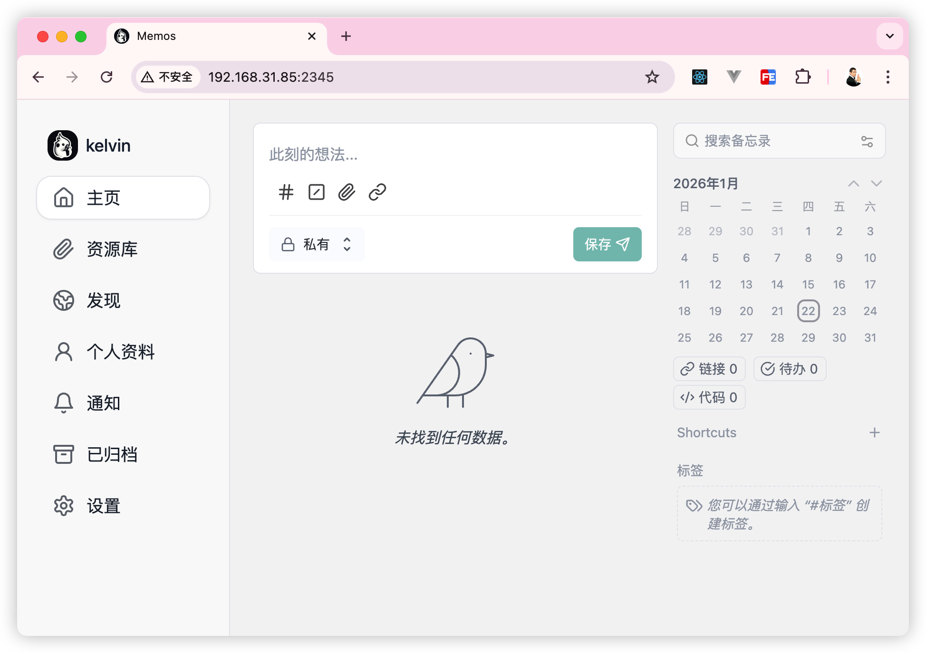Toggle the 代码 code filter

click(709, 397)
